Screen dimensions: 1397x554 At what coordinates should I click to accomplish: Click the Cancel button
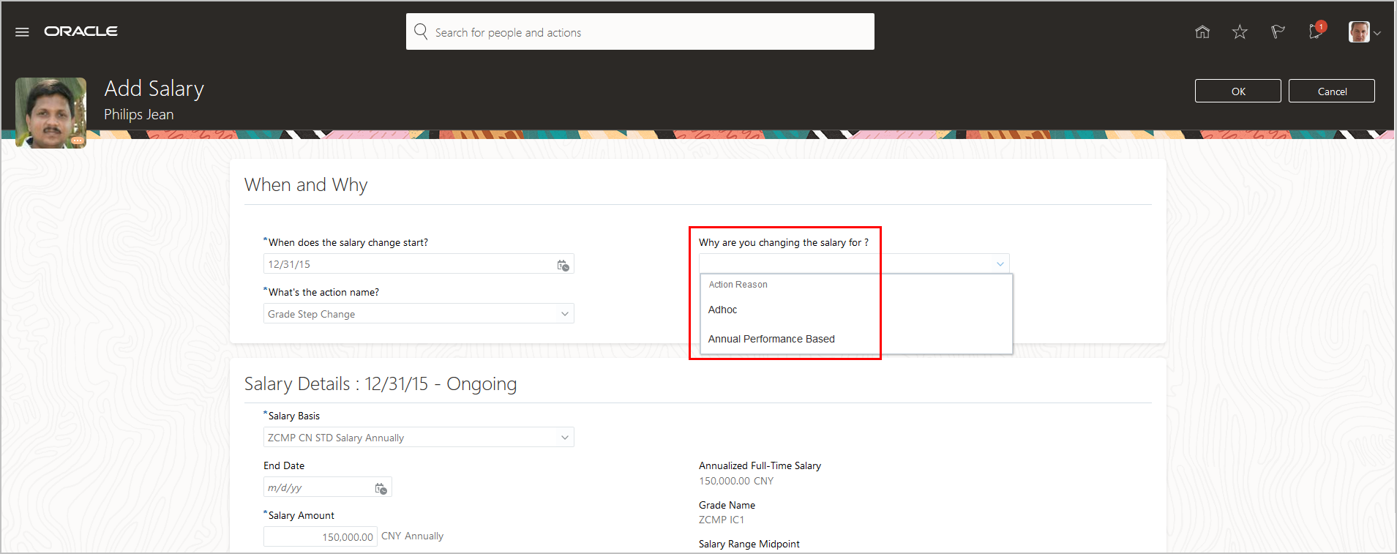1331,91
